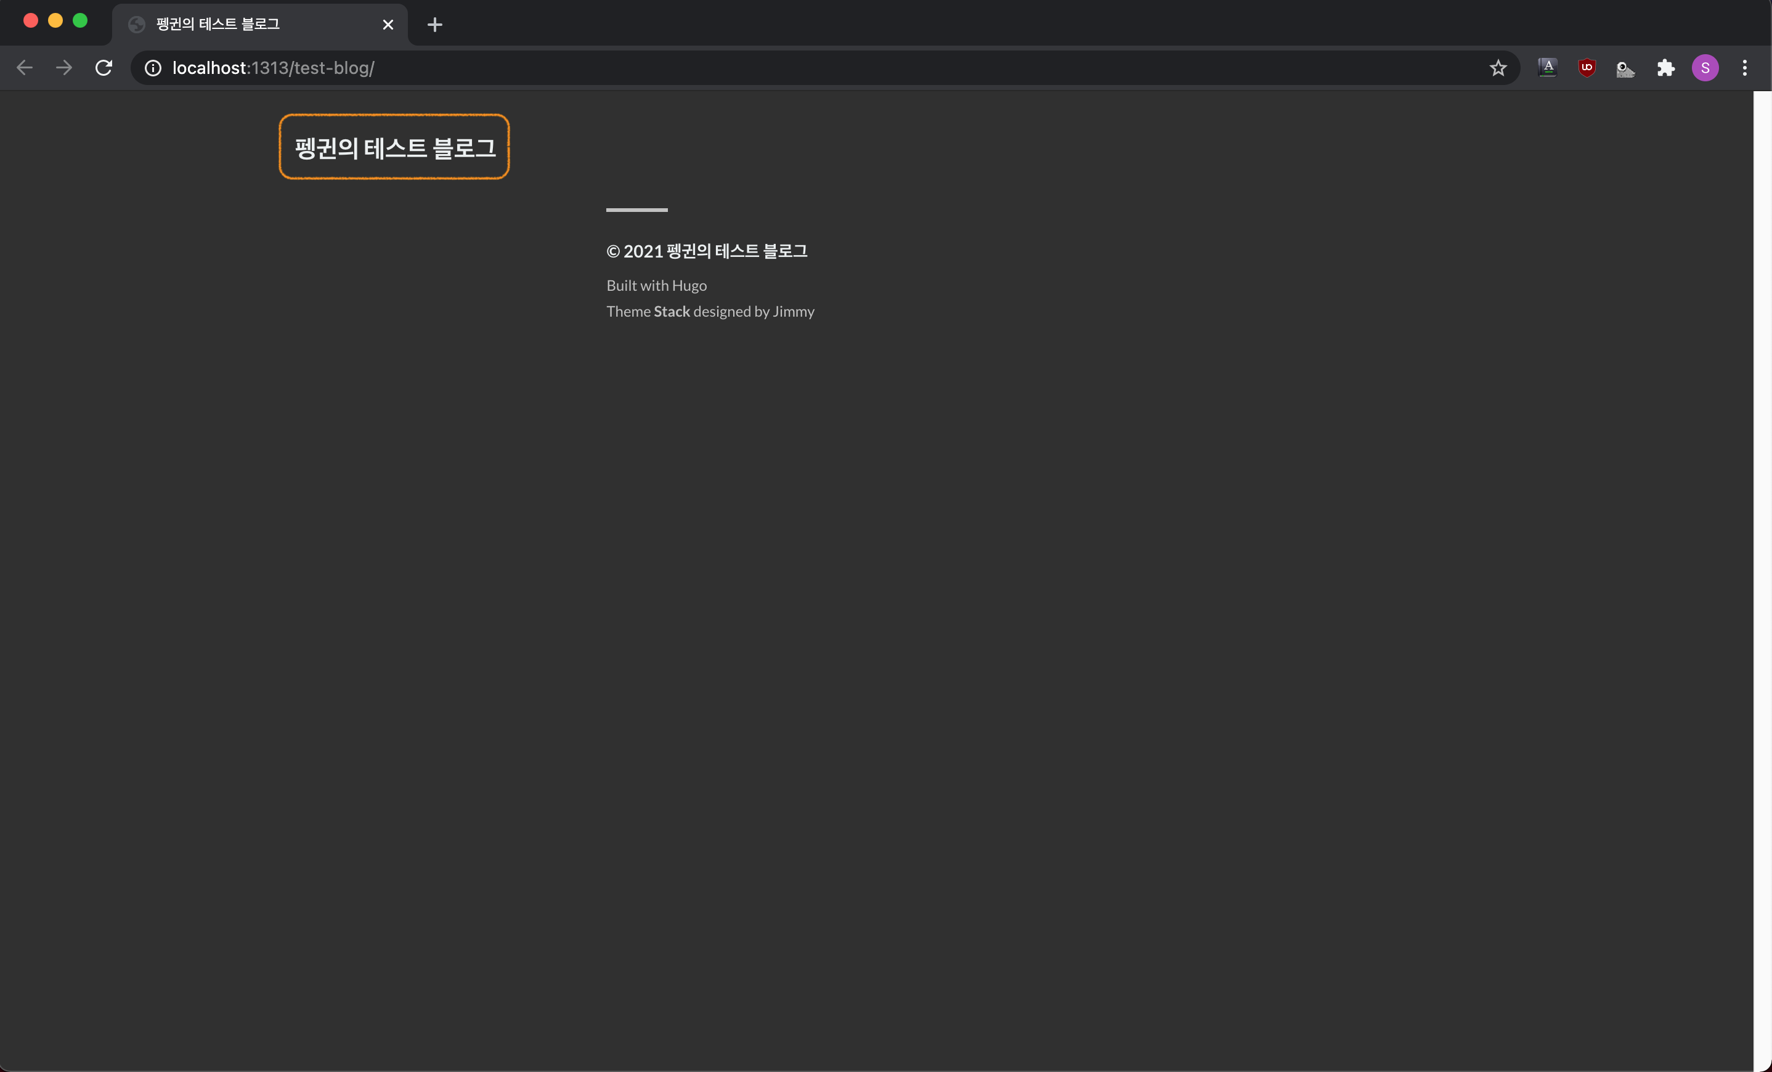
Task: Open the Jimmy designer link
Action: pos(793,311)
